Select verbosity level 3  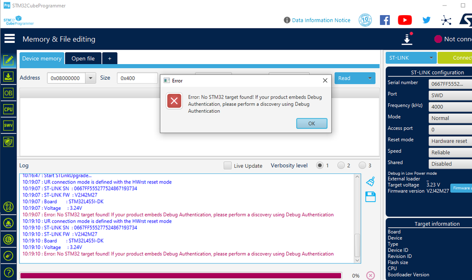click(x=362, y=165)
